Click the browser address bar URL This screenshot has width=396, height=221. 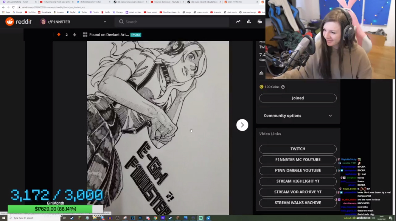tap(53, 7)
